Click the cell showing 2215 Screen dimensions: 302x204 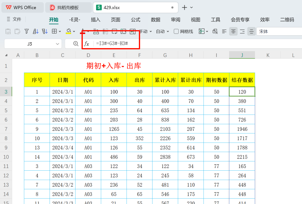[242, 157]
